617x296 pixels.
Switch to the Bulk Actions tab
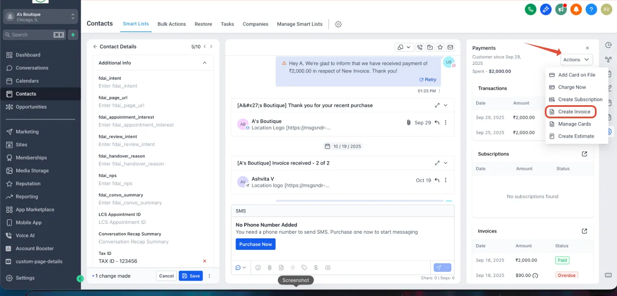pos(172,24)
